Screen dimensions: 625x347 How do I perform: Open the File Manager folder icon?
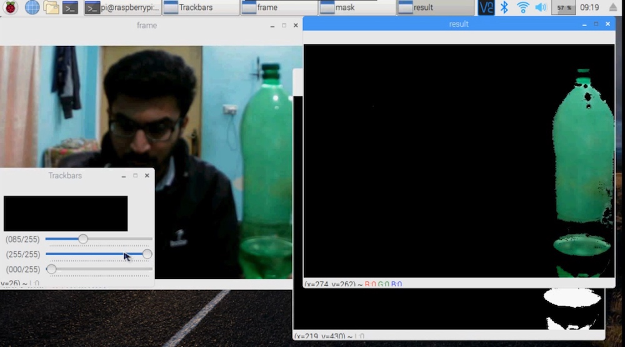tap(51, 7)
